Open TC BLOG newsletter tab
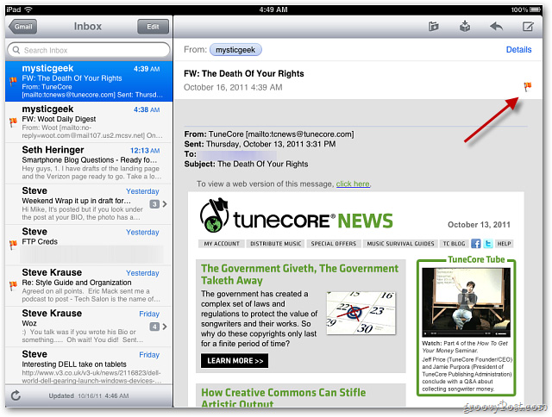 (454, 244)
